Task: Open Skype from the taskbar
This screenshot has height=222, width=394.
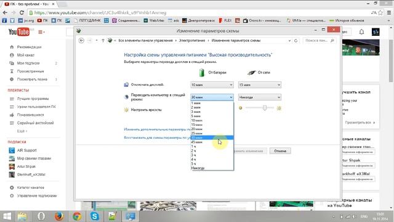Action: click(x=95, y=216)
